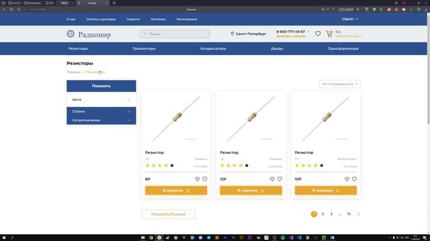Screen dimensions: 430x241
Task: Reload the page in the browser
Action: (x=19, y=9)
